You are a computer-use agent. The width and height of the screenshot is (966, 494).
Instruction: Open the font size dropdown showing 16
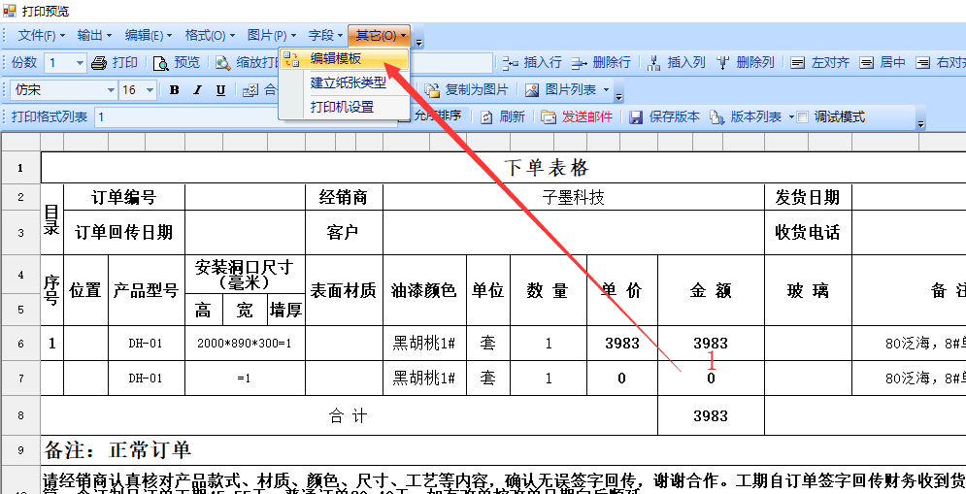pyautogui.click(x=152, y=90)
